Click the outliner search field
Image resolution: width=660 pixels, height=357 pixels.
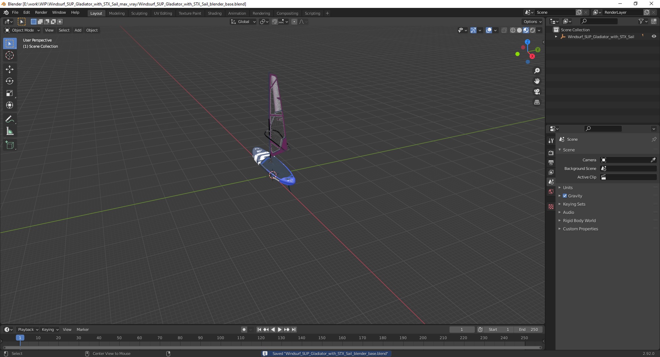tap(598, 21)
